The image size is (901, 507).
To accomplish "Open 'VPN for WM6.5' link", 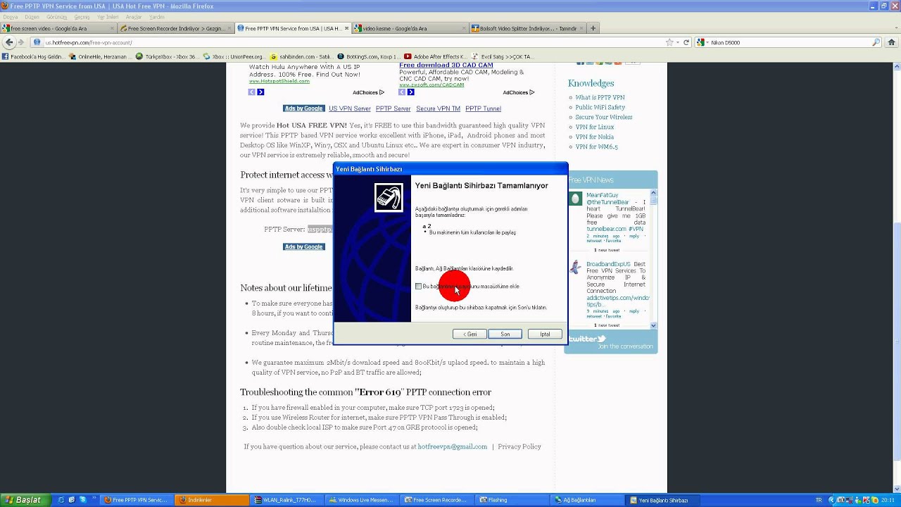I will click(x=596, y=146).
